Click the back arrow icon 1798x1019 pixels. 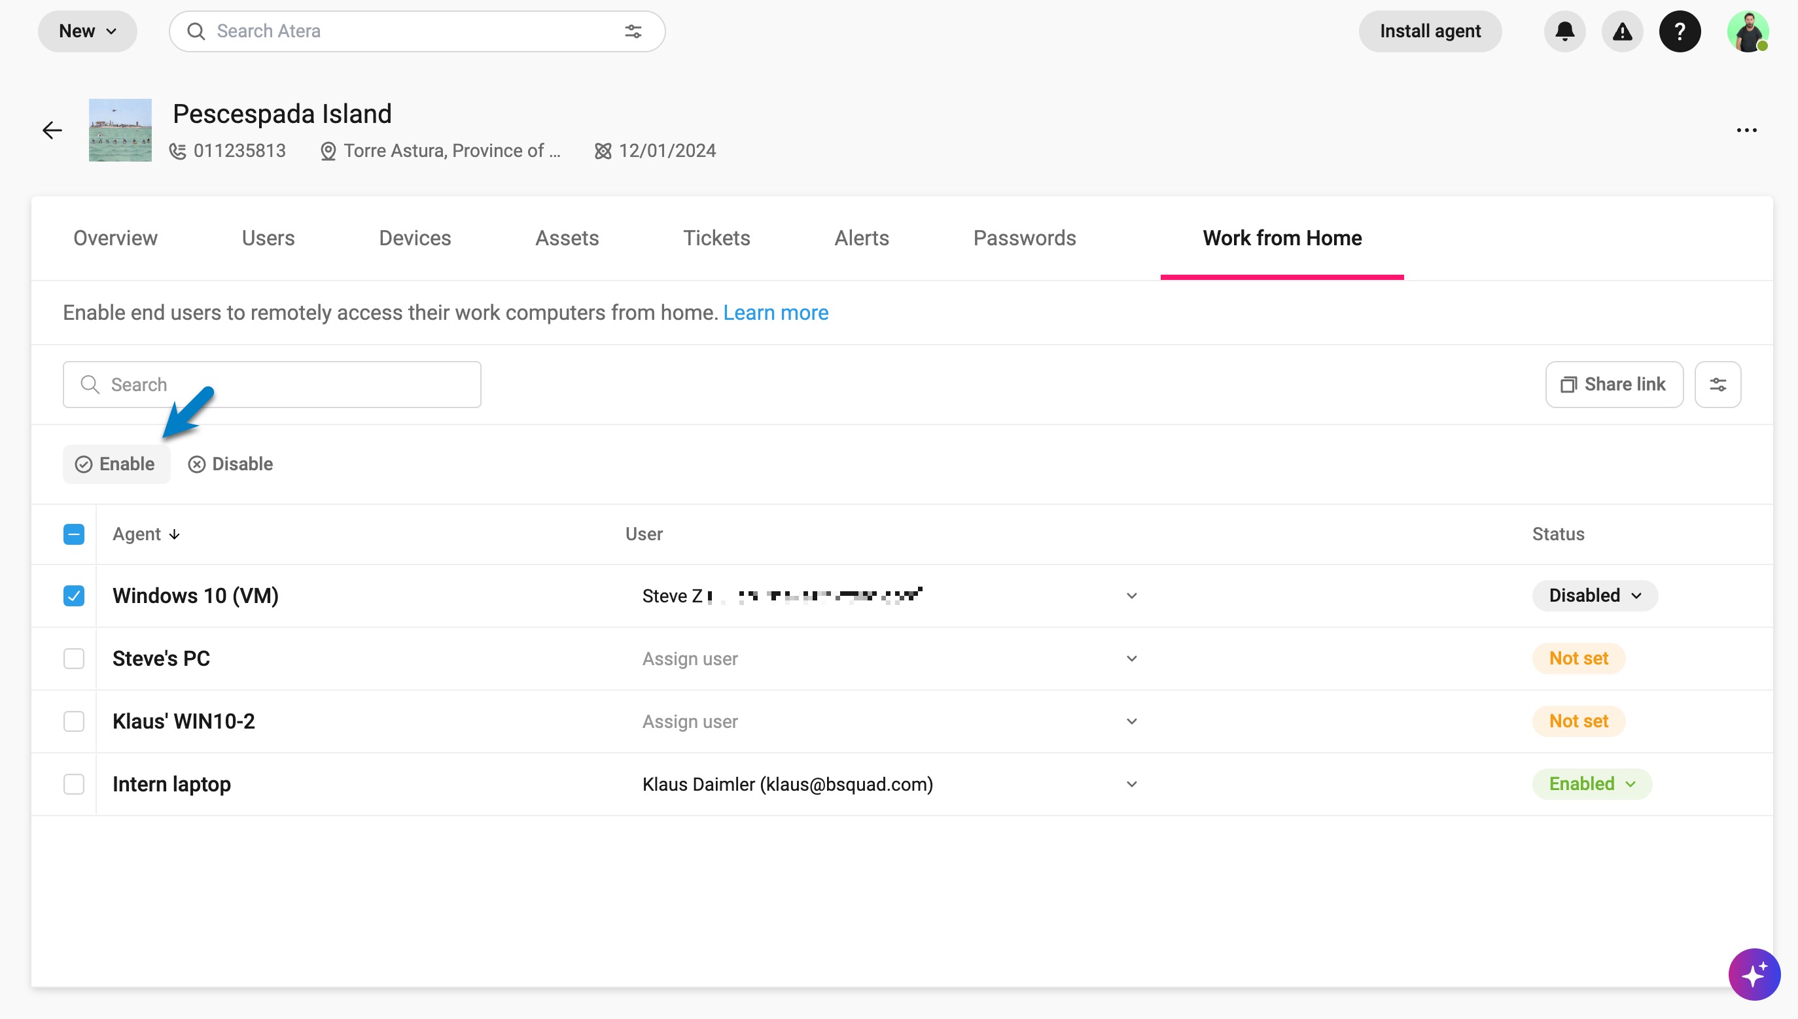click(x=52, y=130)
